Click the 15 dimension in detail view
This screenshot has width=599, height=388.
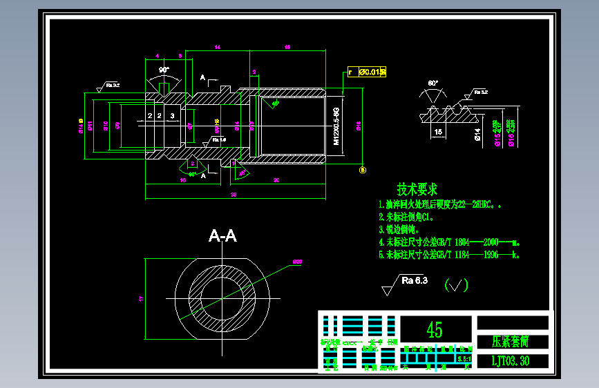(438, 132)
